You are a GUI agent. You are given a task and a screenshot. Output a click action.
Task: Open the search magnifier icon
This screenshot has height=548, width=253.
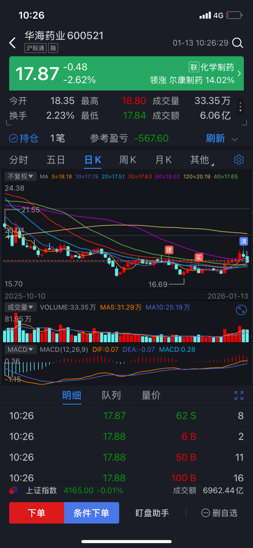coord(237,43)
